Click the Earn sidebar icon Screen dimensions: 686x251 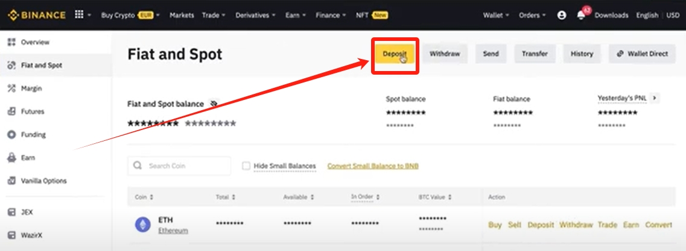click(x=12, y=158)
